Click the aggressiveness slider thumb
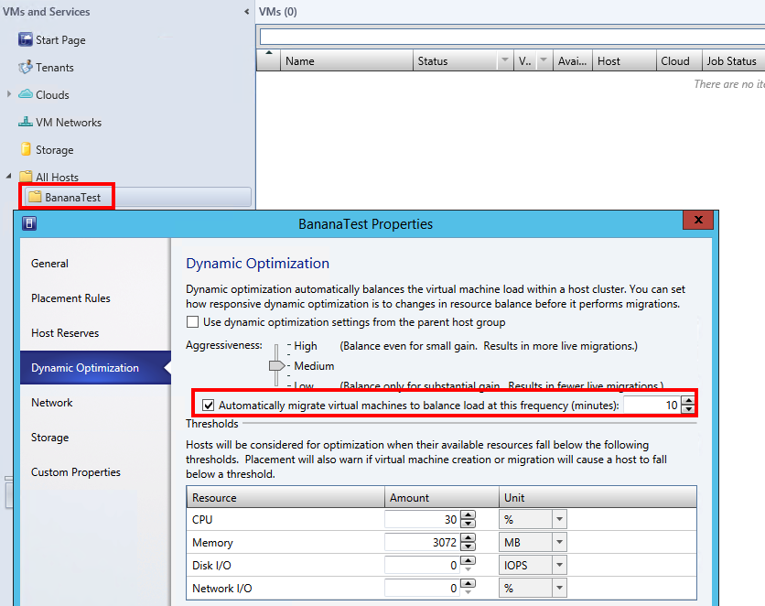 pyautogui.click(x=276, y=365)
